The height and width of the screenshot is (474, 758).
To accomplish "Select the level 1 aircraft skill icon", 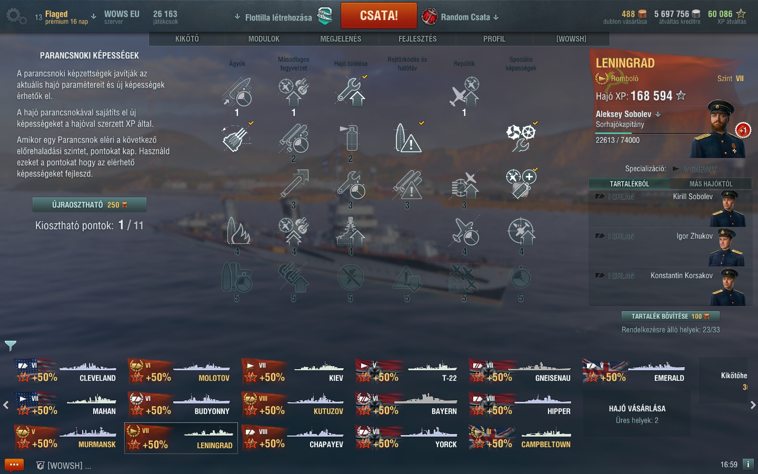I will point(464,92).
